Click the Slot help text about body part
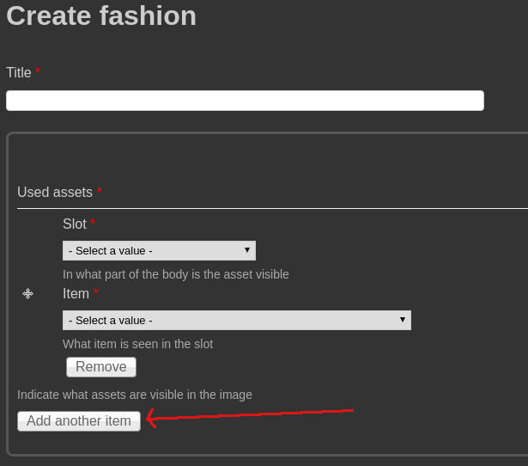 pyautogui.click(x=175, y=274)
